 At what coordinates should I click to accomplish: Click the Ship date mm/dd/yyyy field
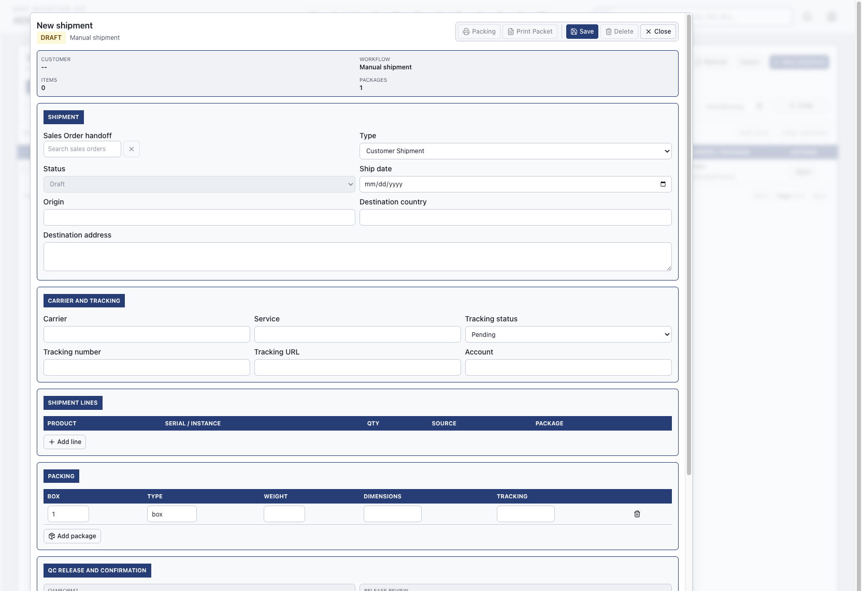(515, 184)
